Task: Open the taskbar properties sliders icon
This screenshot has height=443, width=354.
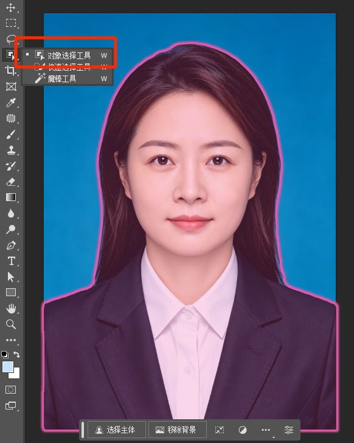Action: tap(289, 430)
